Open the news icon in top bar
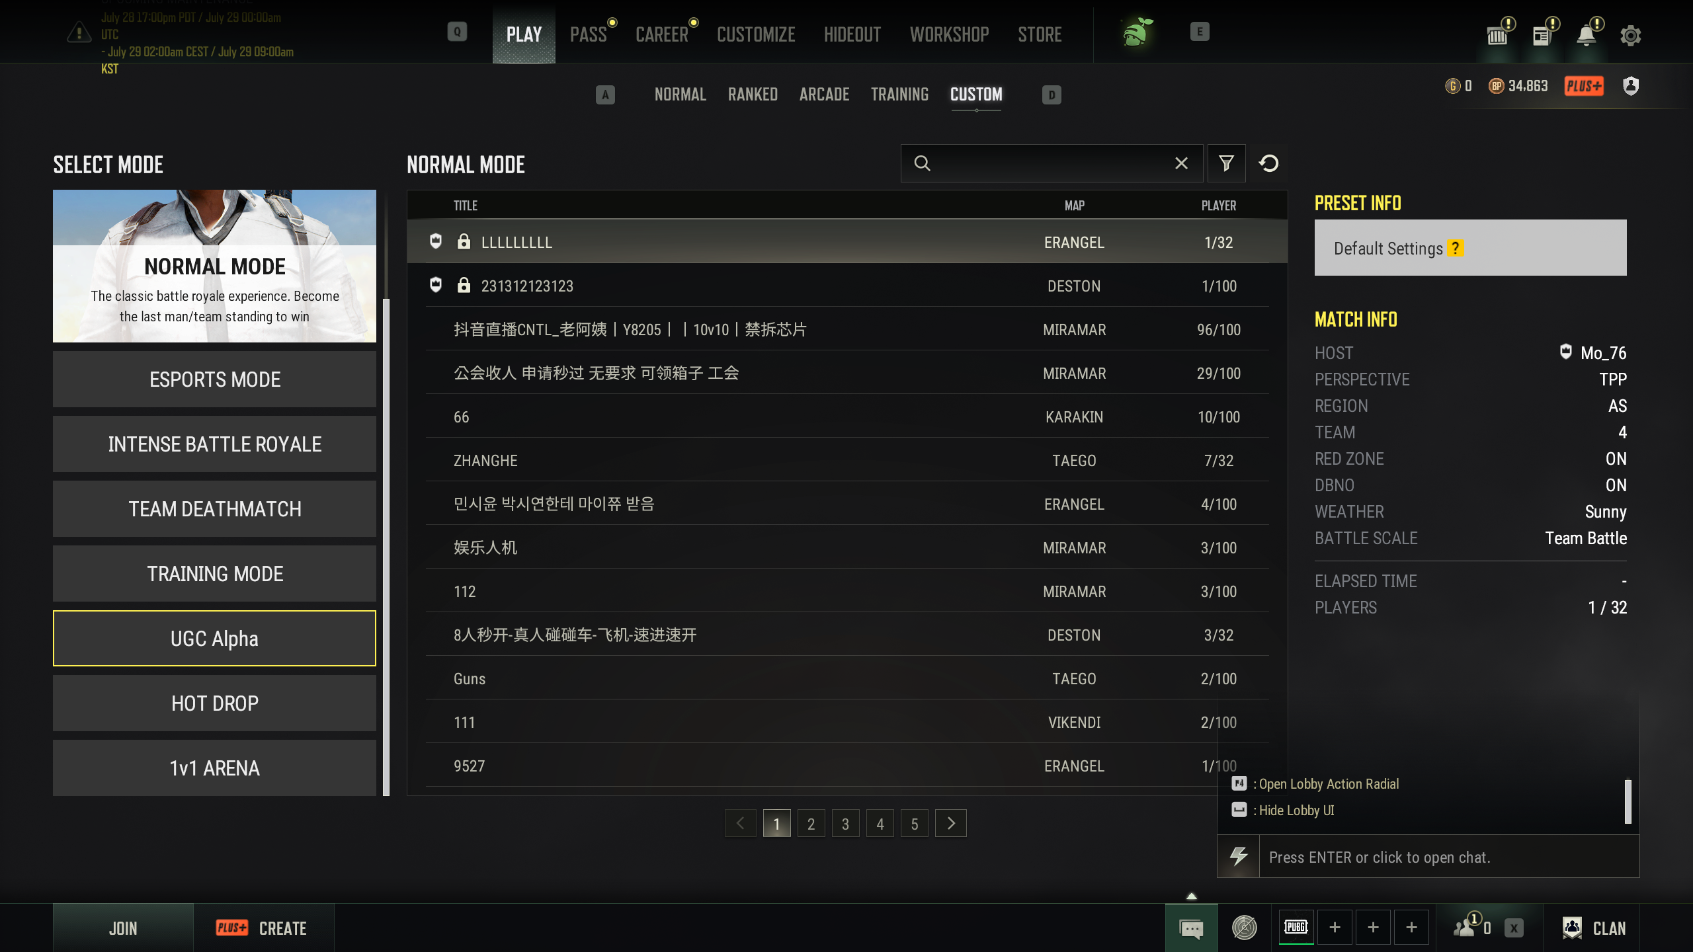This screenshot has height=952, width=1693. [x=1542, y=35]
